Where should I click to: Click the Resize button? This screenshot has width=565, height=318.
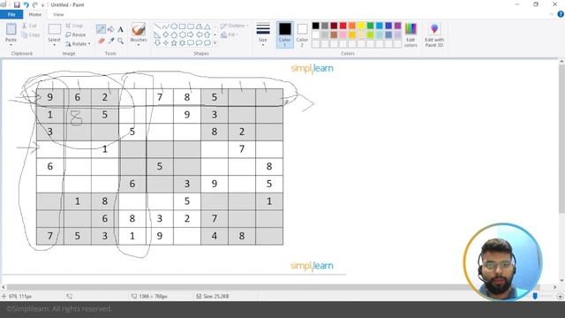(x=76, y=34)
